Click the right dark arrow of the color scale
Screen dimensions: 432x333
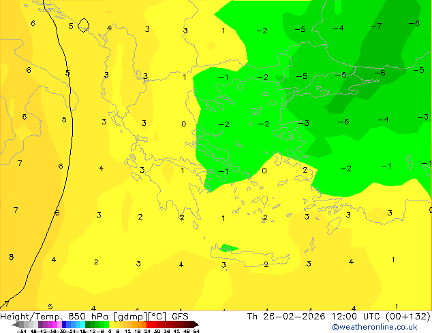coord(196,324)
